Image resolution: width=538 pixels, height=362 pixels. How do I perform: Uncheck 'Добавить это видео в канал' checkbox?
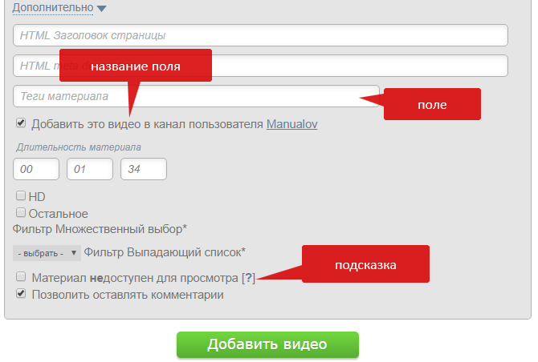(x=21, y=124)
